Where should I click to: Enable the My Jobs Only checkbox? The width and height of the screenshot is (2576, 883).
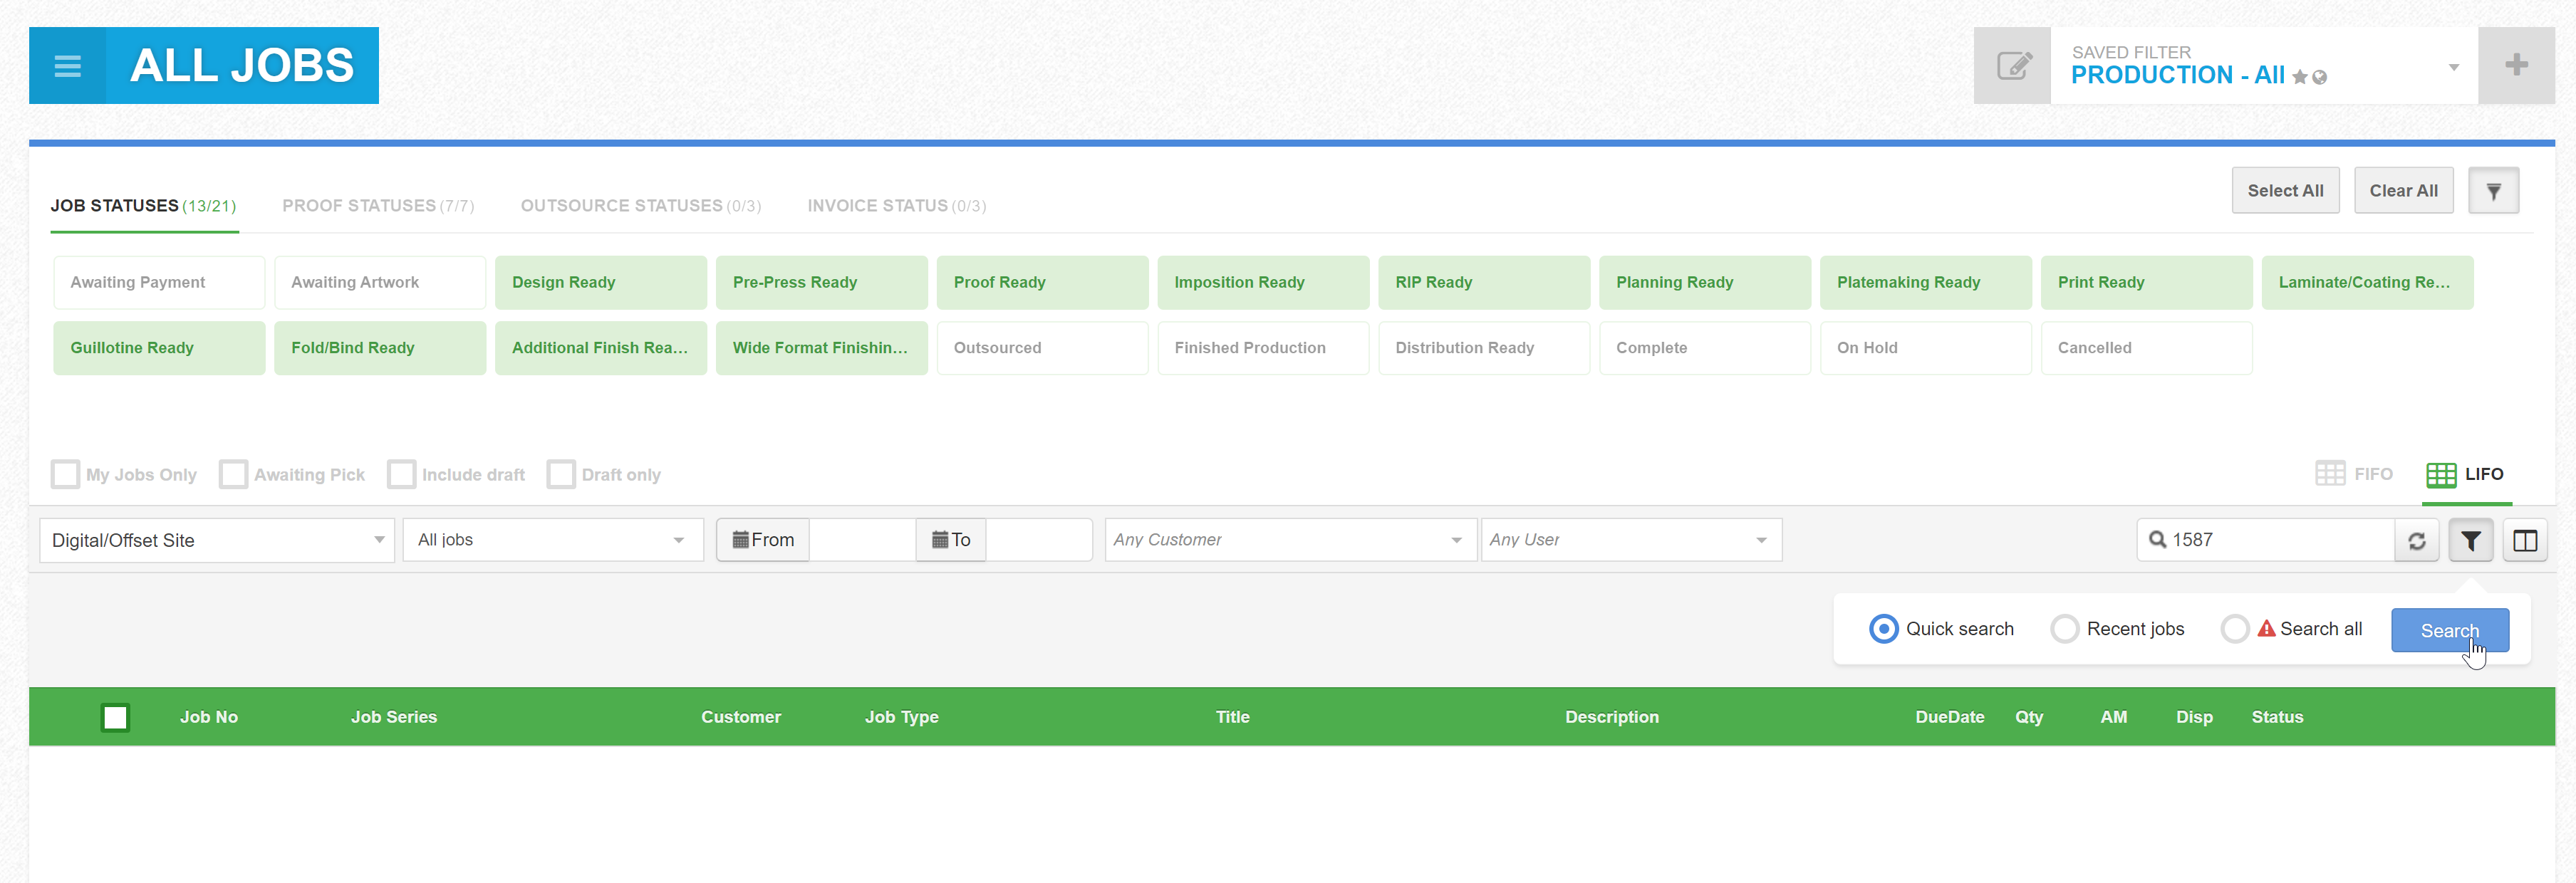click(x=66, y=474)
